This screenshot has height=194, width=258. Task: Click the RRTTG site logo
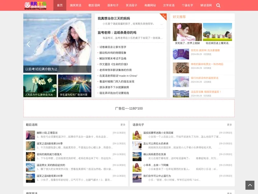point(35,6)
